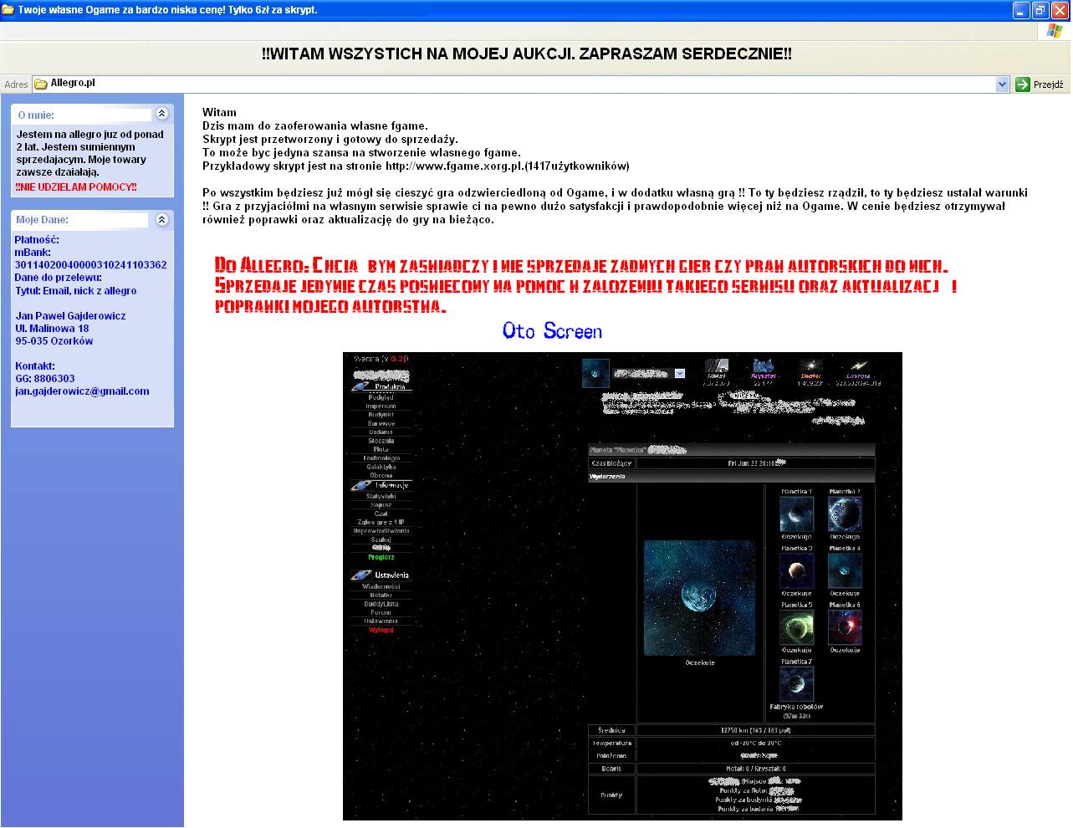Select Flota in the game menu
The image size is (1073, 828).
(381, 449)
